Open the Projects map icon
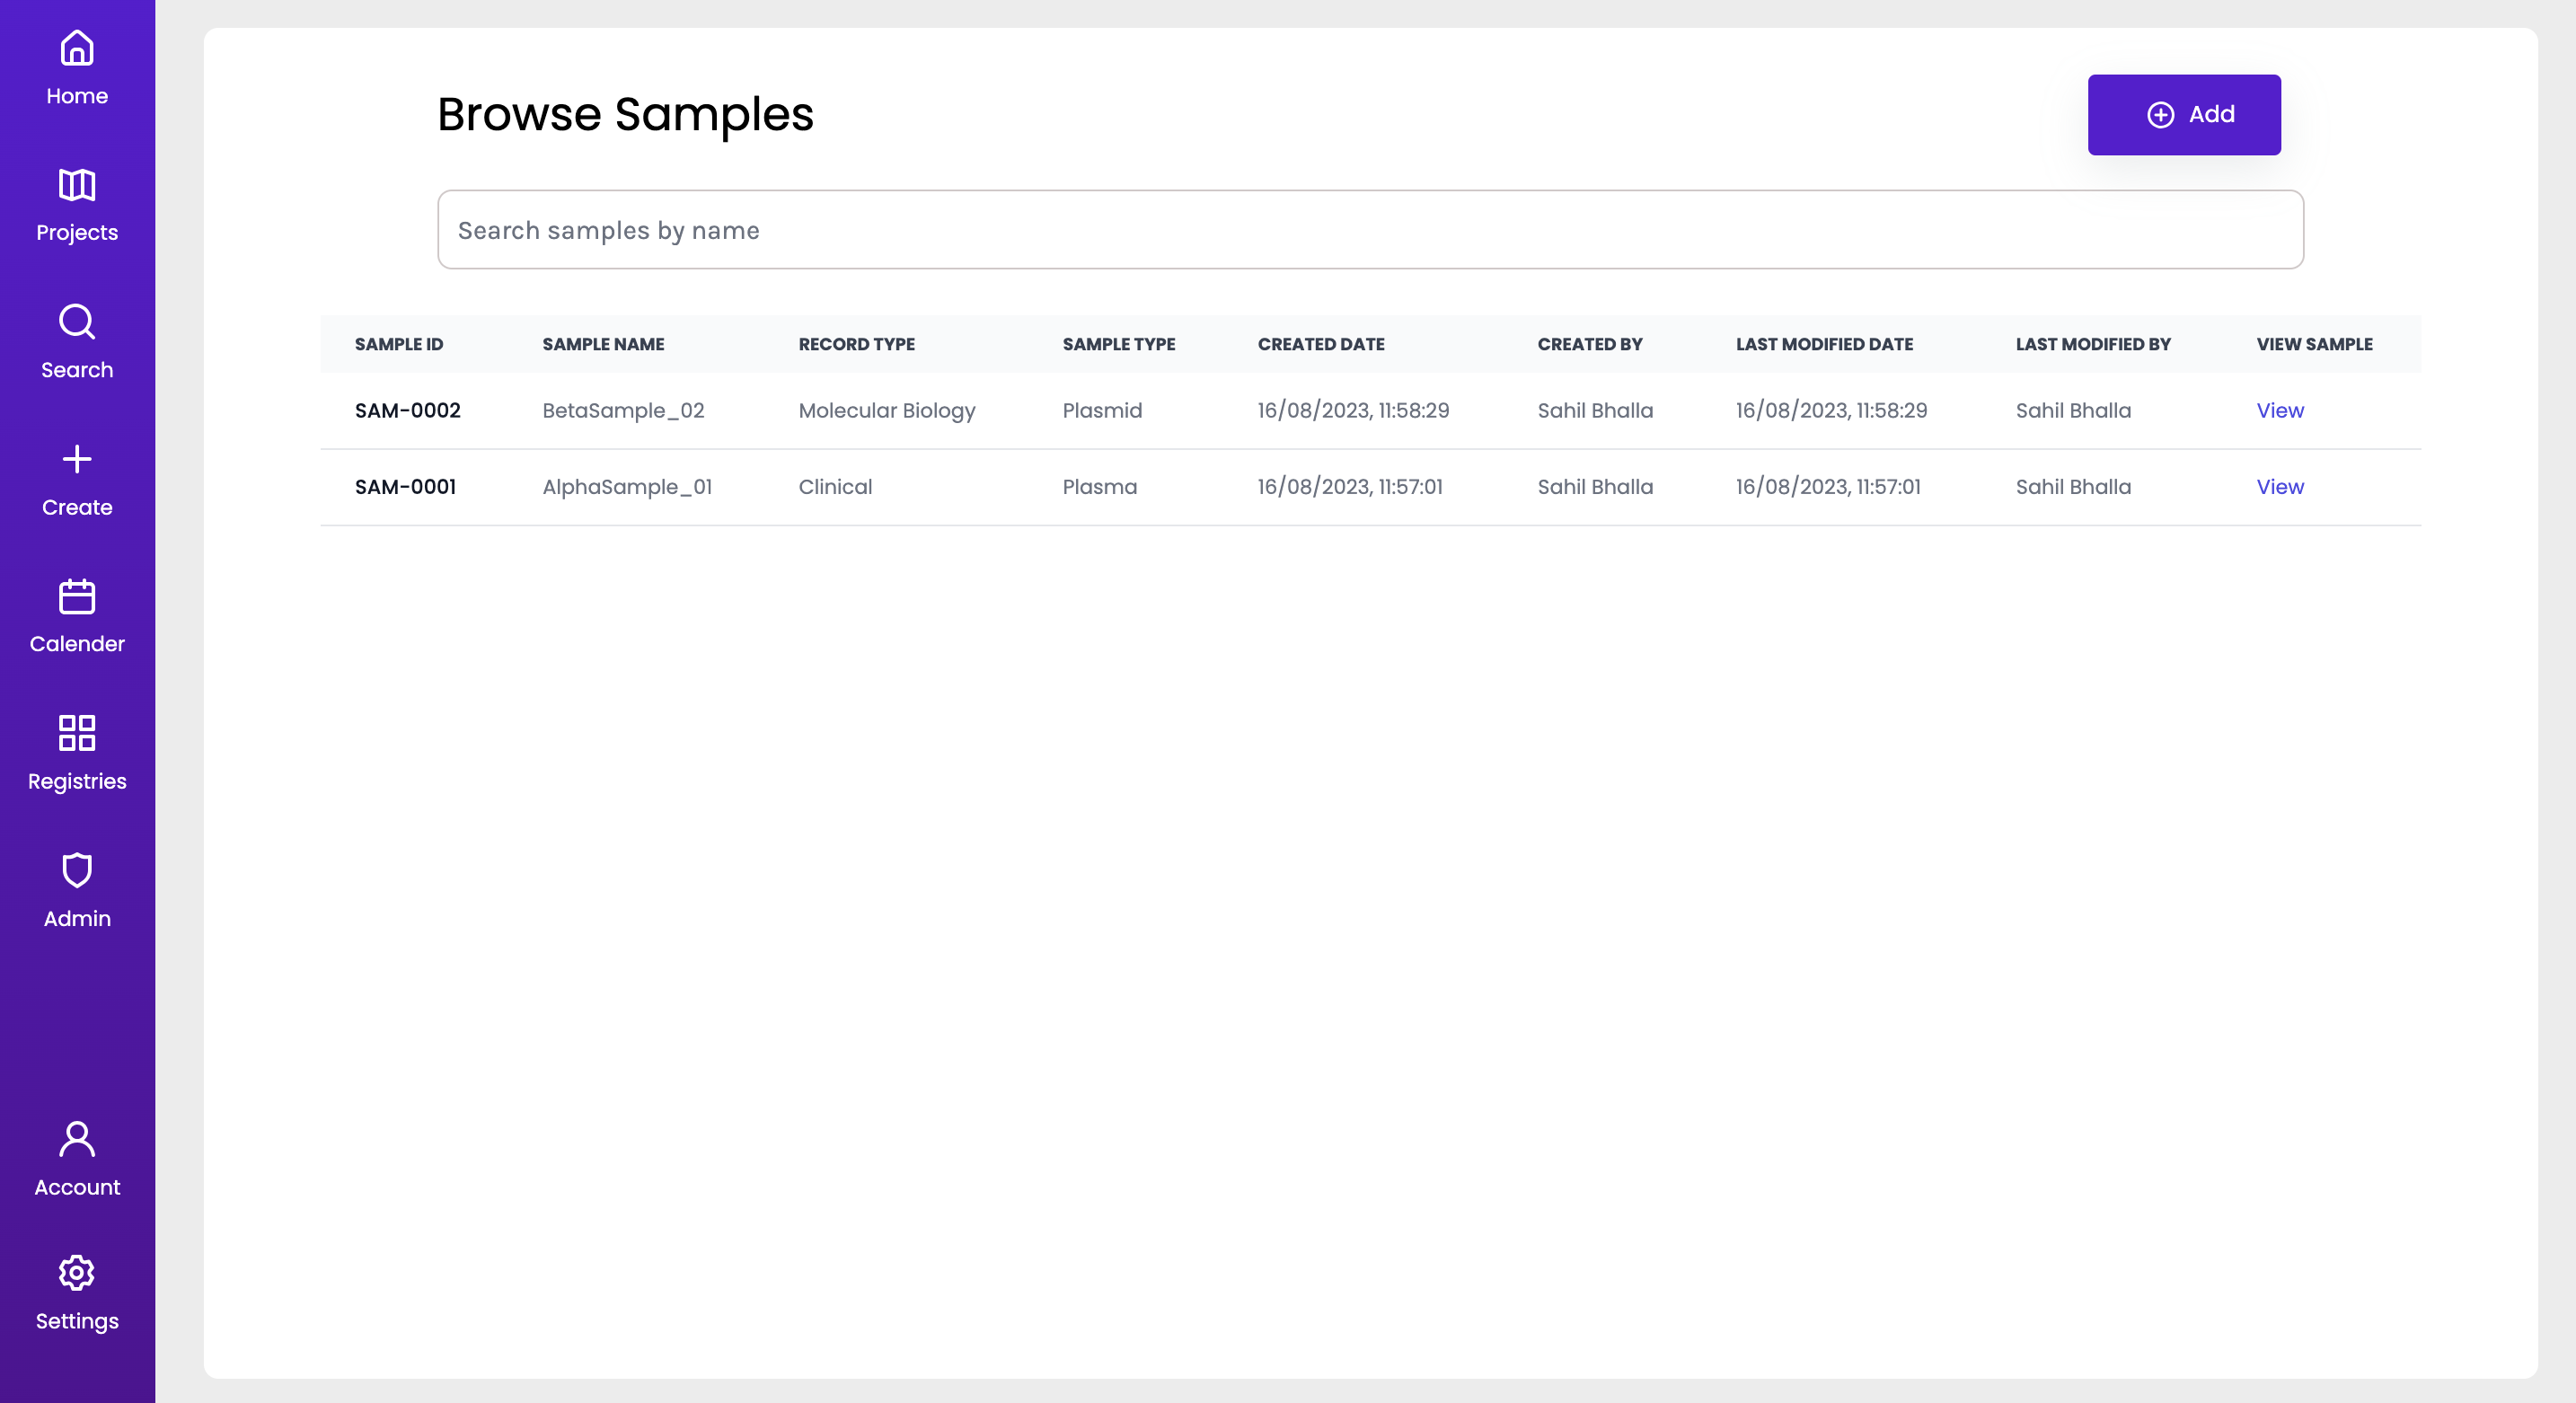The width and height of the screenshot is (2576, 1403). [77, 185]
